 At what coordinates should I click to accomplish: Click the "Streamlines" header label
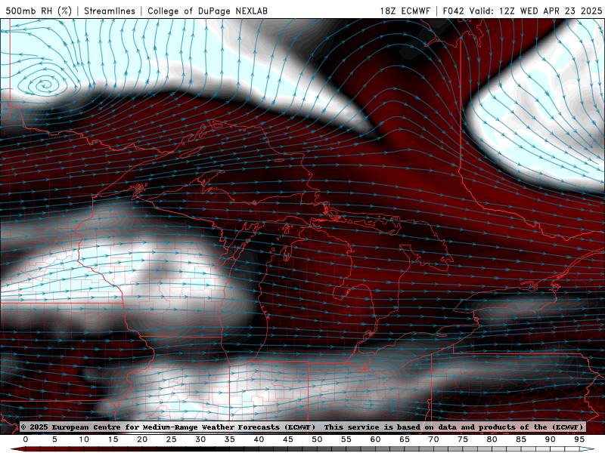click(x=110, y=11)
